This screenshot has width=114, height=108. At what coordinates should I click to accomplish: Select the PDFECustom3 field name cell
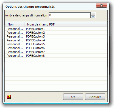pos(35,36)
